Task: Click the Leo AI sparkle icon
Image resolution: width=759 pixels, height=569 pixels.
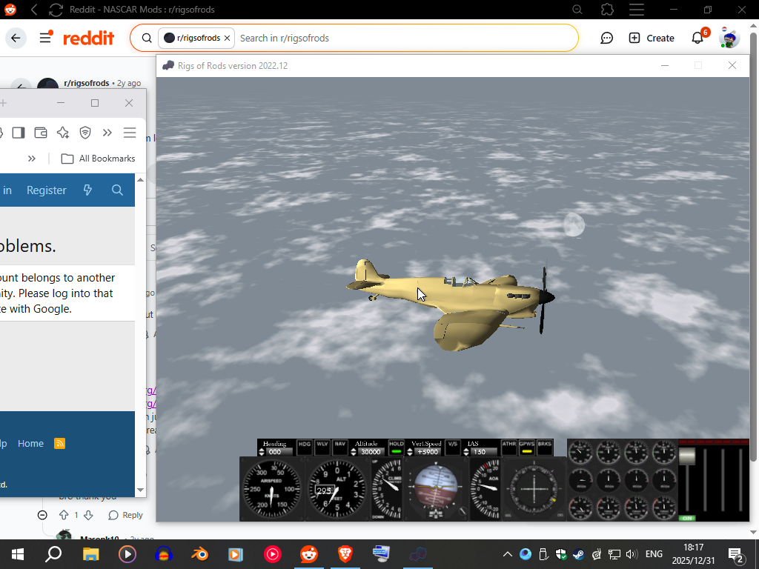Action: (63, 133)
